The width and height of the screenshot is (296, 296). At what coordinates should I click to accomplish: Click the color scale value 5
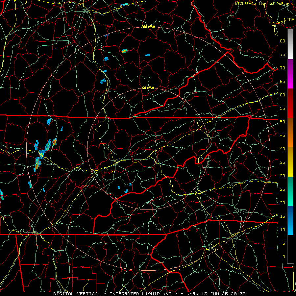pos(284,243)
